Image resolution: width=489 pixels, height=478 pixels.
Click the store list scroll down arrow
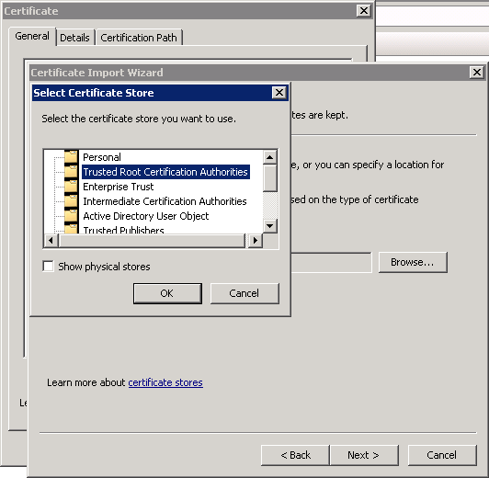pyautogui.click(x=270, y=226)
